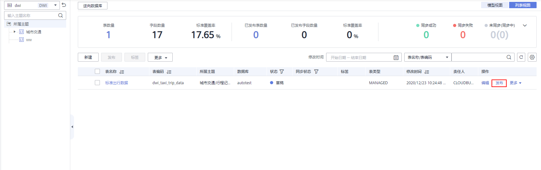Click the dwi model layer icon

coord(9,5)
